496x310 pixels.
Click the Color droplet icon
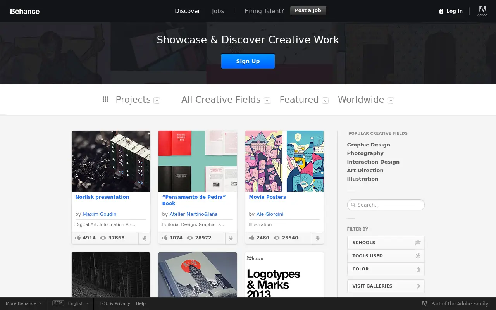tap(418, 269)
